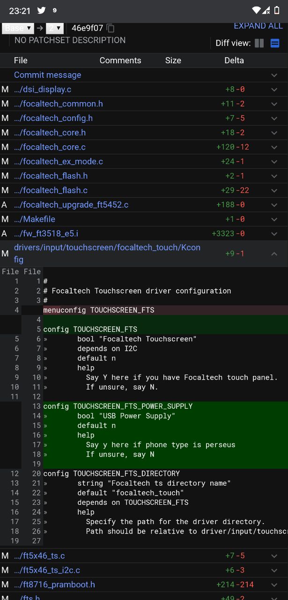Click the Comments column header
This screenshot has height=600, width=288.
pyautogui.click(x=120, y=60)
